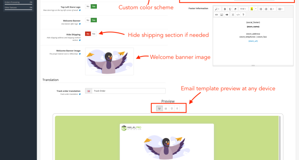Set Hide Shipping to No
The height and width of the screenshot is (160, 299).
88,34
